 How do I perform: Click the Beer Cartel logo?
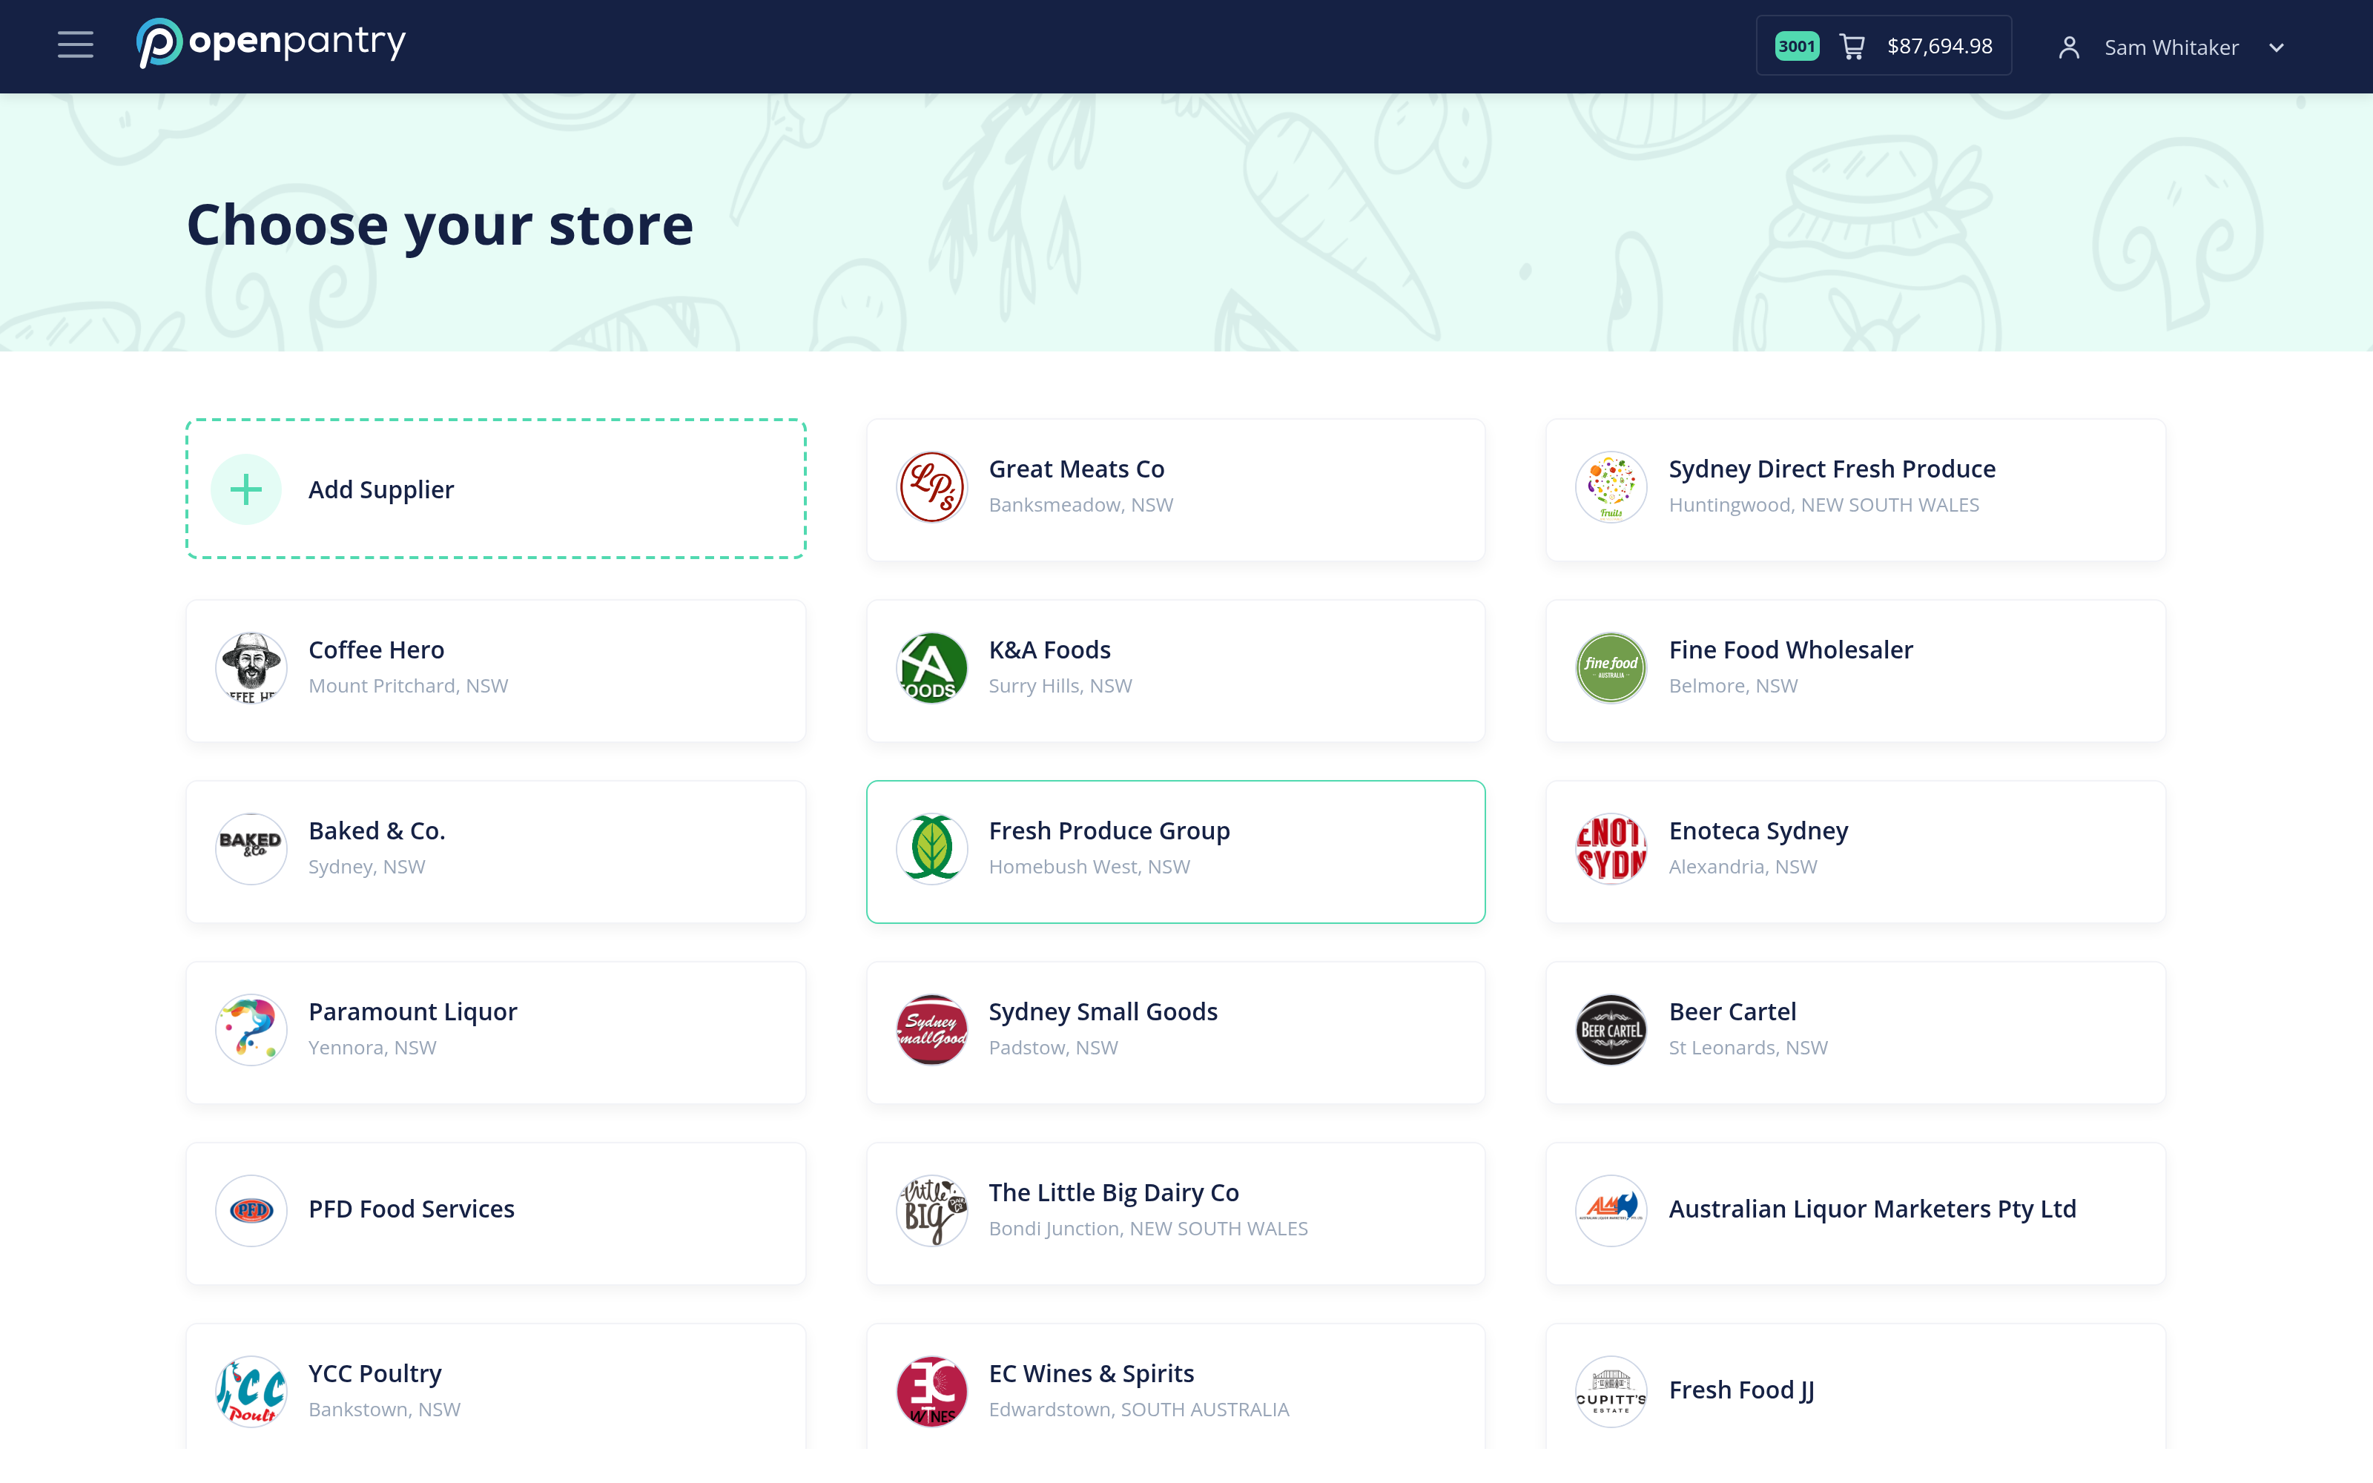[x=1611, y=1030]
